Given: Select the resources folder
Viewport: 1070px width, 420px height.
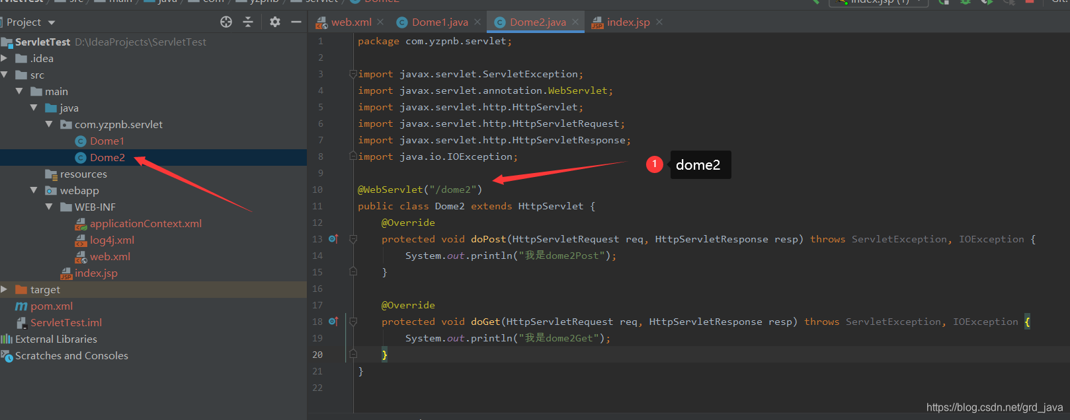Looking at the screenshot, I should [x=83, y=174].
